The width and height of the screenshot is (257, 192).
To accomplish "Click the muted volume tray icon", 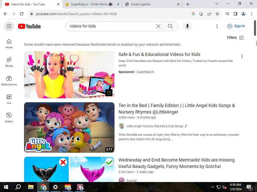I will 224,187.
